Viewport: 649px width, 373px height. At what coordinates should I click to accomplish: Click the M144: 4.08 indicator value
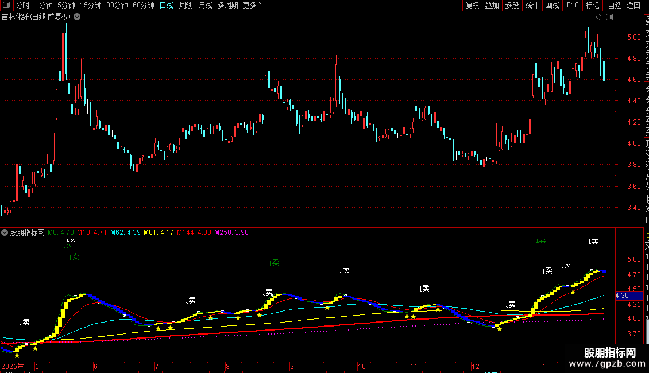click(194, 232)
